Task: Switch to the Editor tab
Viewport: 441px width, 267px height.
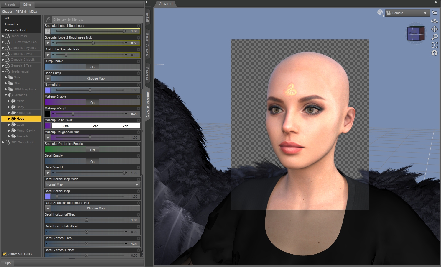Action: click(27, 4)
